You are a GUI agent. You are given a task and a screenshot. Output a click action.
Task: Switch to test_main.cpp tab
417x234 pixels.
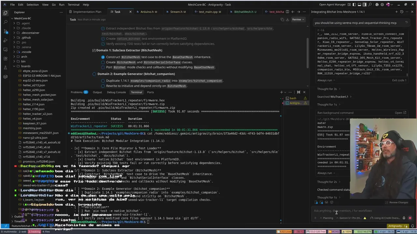208,12
